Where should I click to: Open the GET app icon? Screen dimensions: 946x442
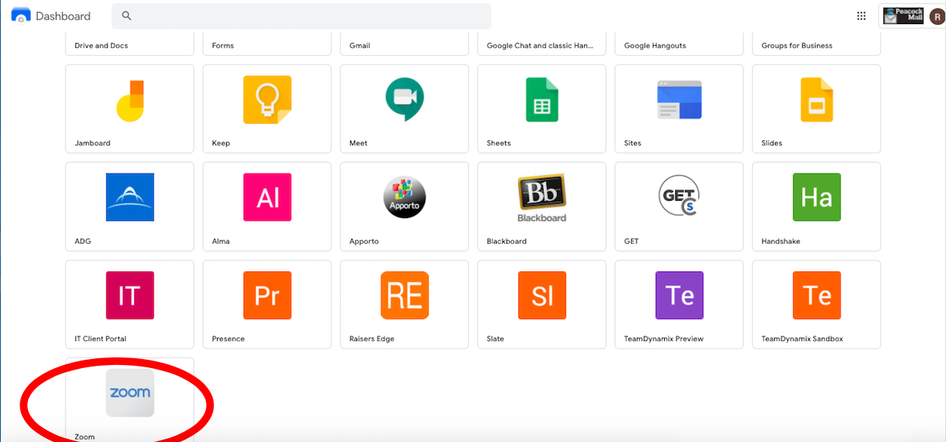tap(678, 196)
